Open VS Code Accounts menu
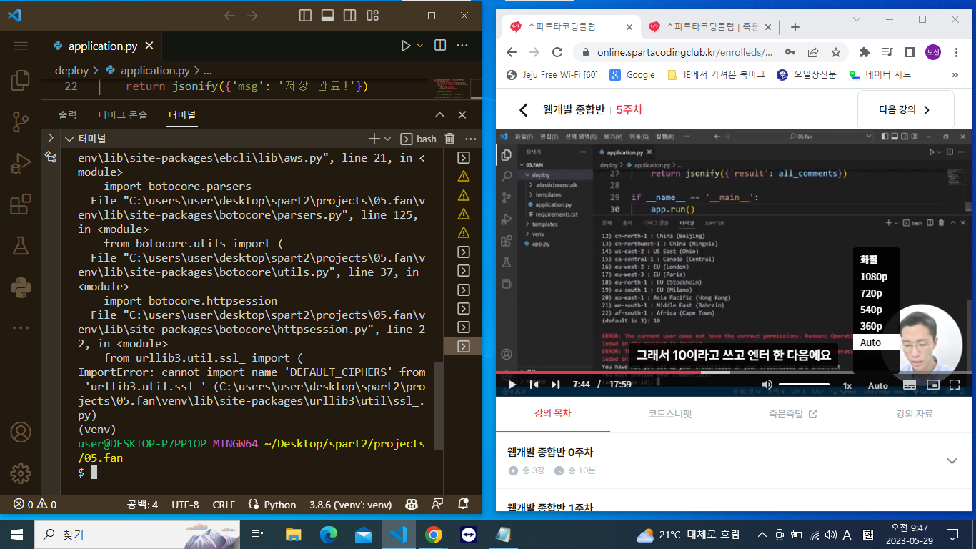Viewport: 976px width, 549px height. coord(20,432)
